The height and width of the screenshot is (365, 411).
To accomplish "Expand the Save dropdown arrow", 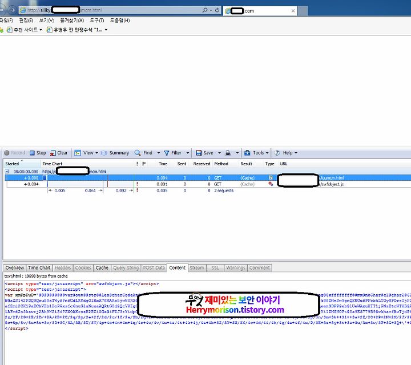I will 219,153.
